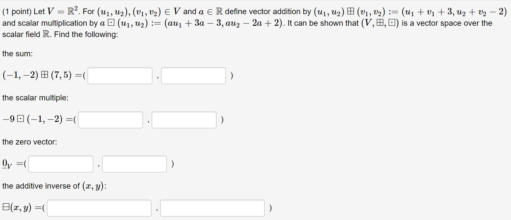511x220 pixels.
Task: Select the text 'the zero vector:'
Action: click(30, 142)
